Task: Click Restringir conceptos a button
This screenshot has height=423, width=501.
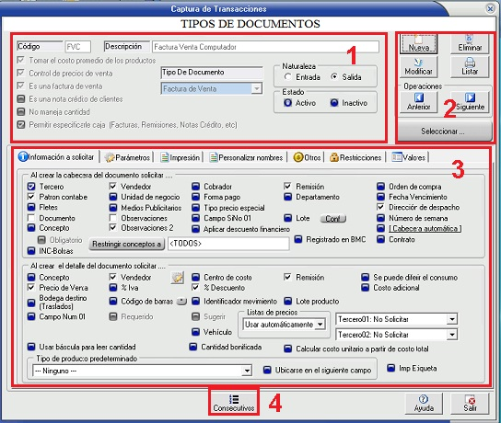Action: coord(126,244)
